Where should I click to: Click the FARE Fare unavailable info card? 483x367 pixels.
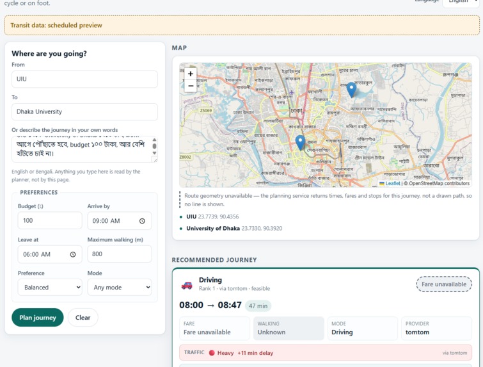[x=215, y=329]
